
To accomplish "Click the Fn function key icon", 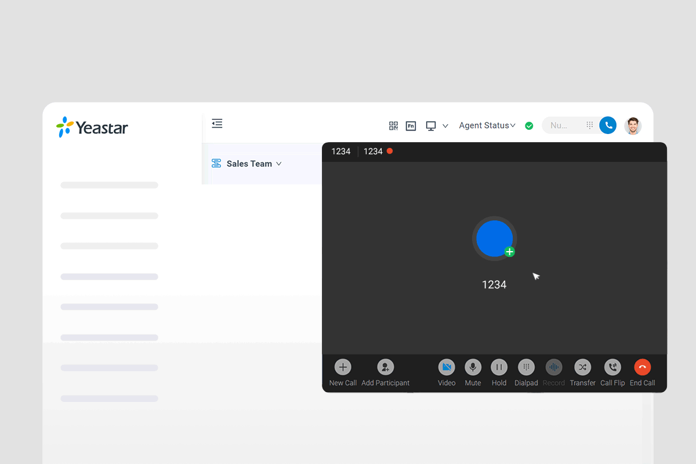I will 411,126.
